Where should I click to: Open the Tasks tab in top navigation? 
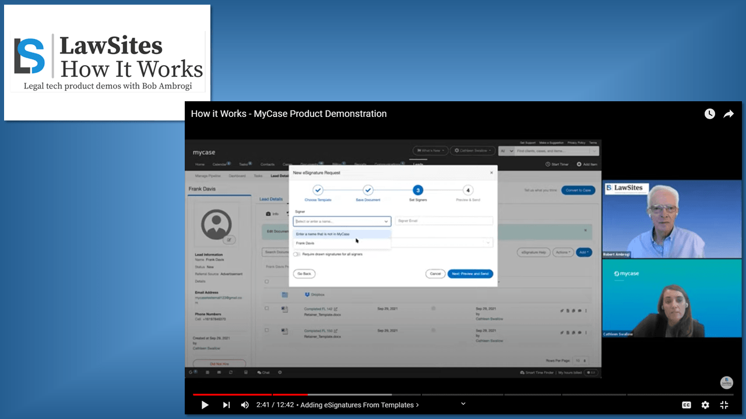coord(245,165)
